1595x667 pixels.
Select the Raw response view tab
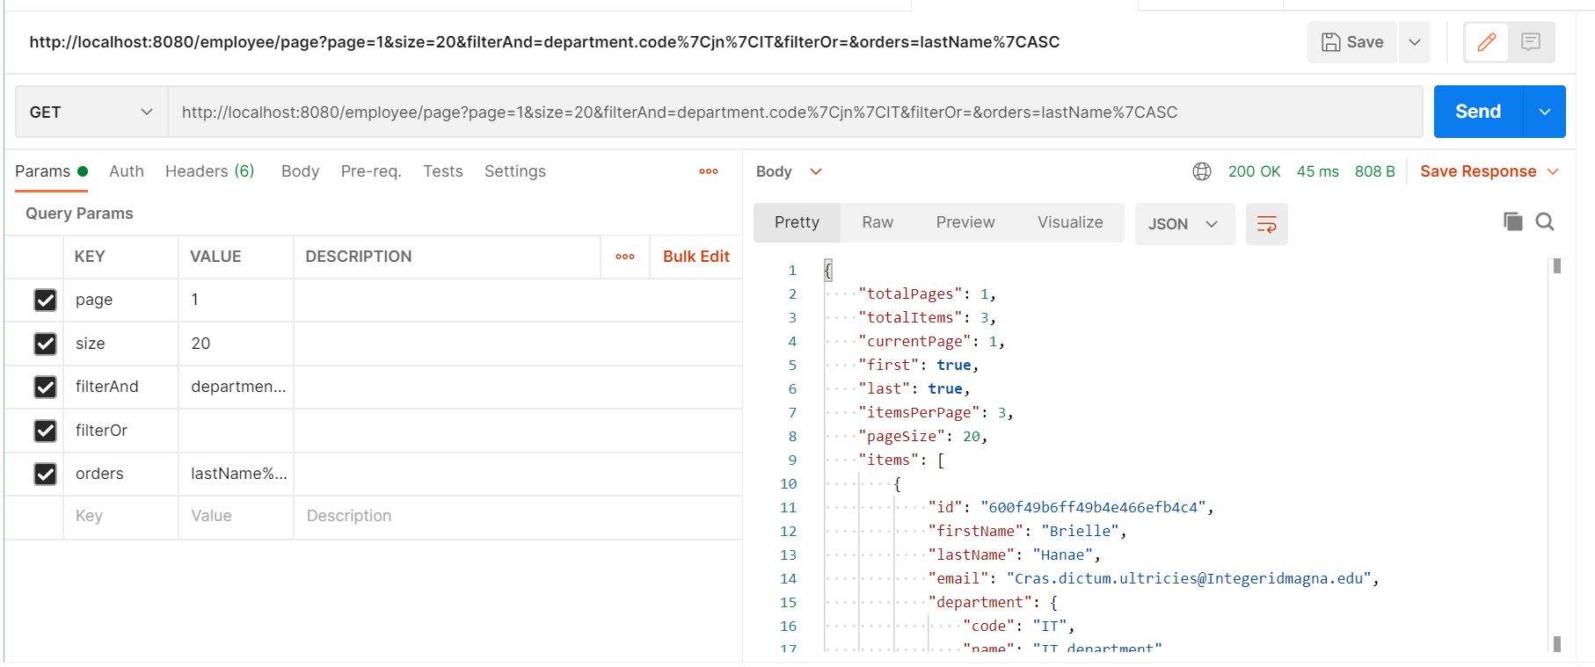(878, 222)
